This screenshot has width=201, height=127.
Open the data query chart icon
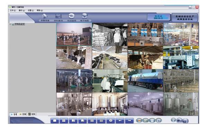(x=58, y=18)
